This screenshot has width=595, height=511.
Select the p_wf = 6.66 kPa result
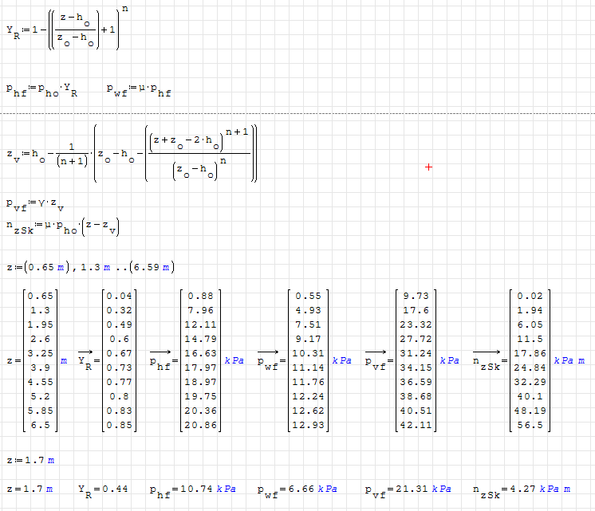(x=297, y=489)
